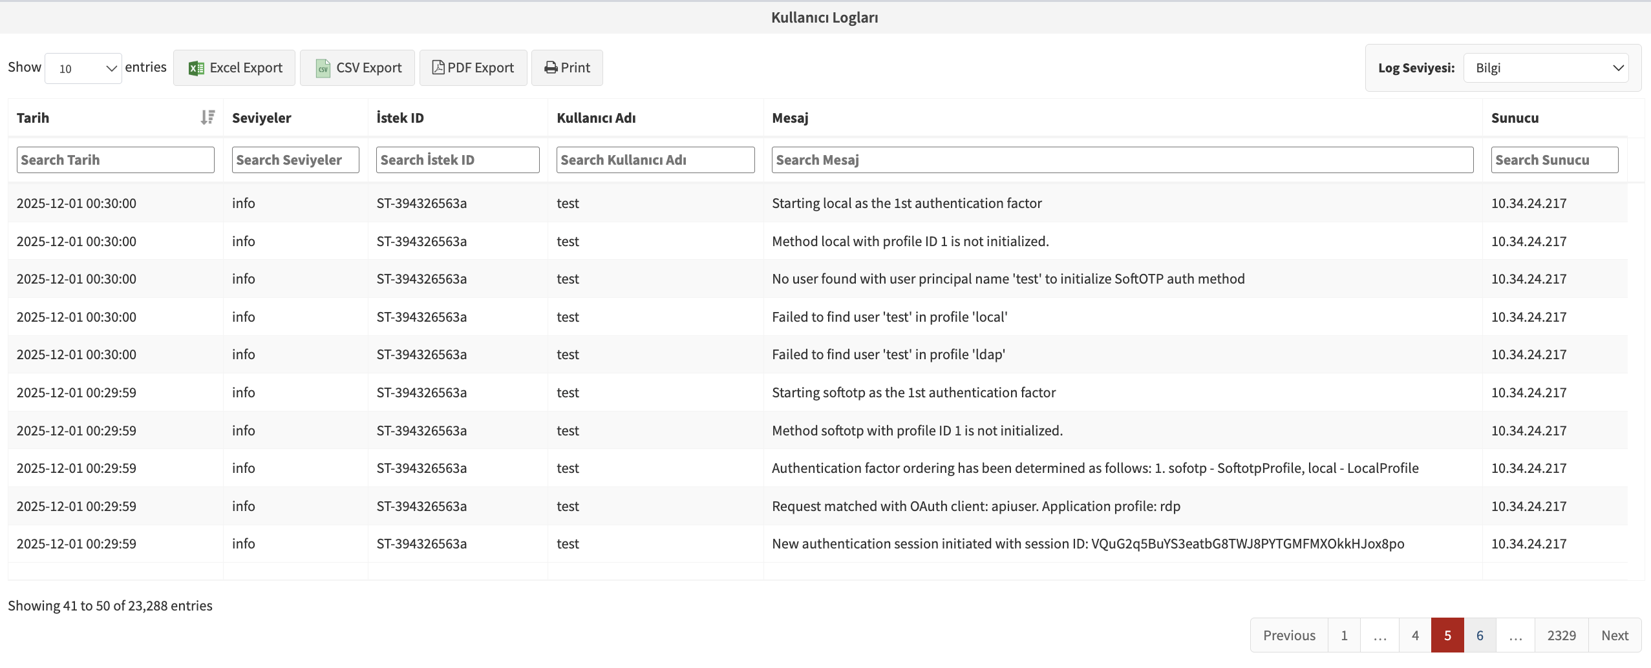Sort by the Mesaj column header
This screenshot has height=668, width=1651.
tap(790, 118)
